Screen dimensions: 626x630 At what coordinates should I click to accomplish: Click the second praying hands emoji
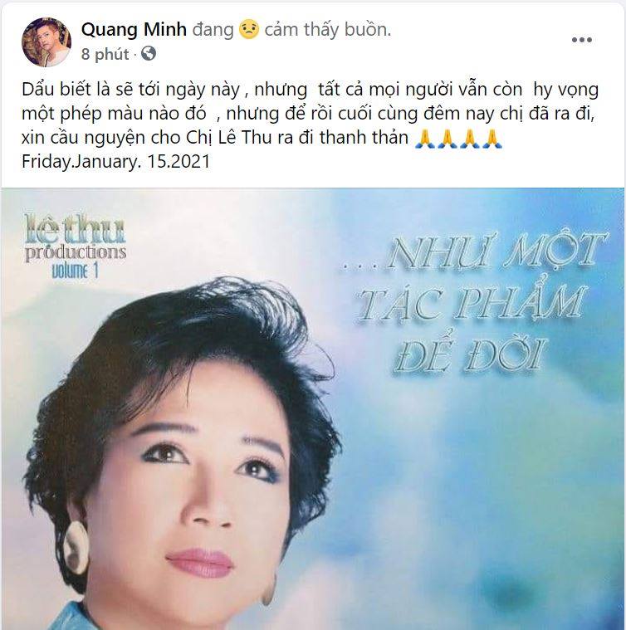447,138
